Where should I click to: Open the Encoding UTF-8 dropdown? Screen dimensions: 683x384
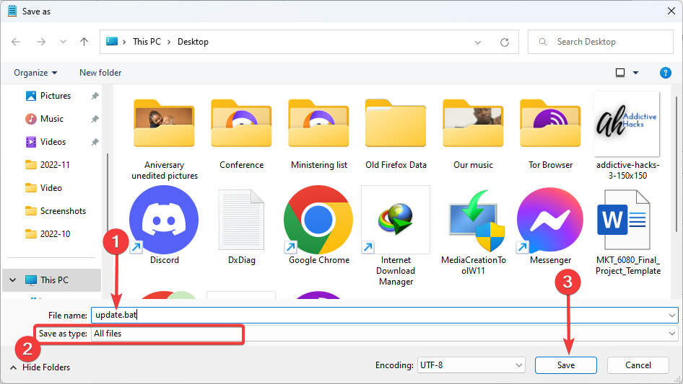(471, 365)
